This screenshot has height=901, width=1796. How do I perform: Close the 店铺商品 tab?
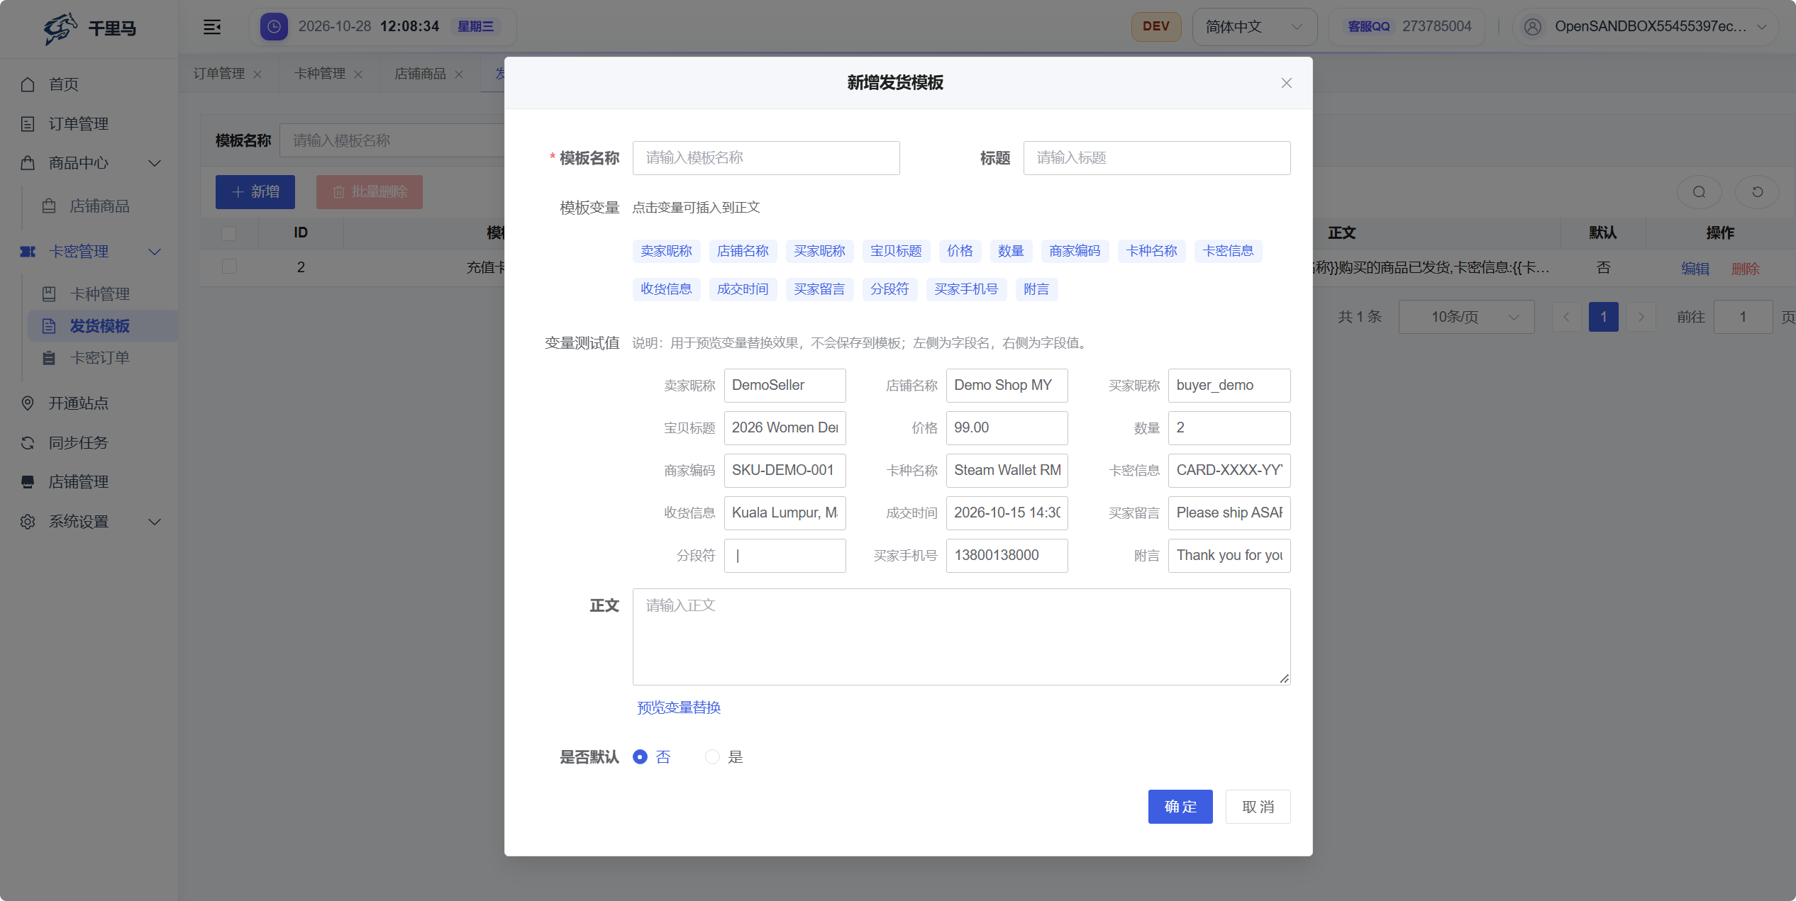[459, 74]
